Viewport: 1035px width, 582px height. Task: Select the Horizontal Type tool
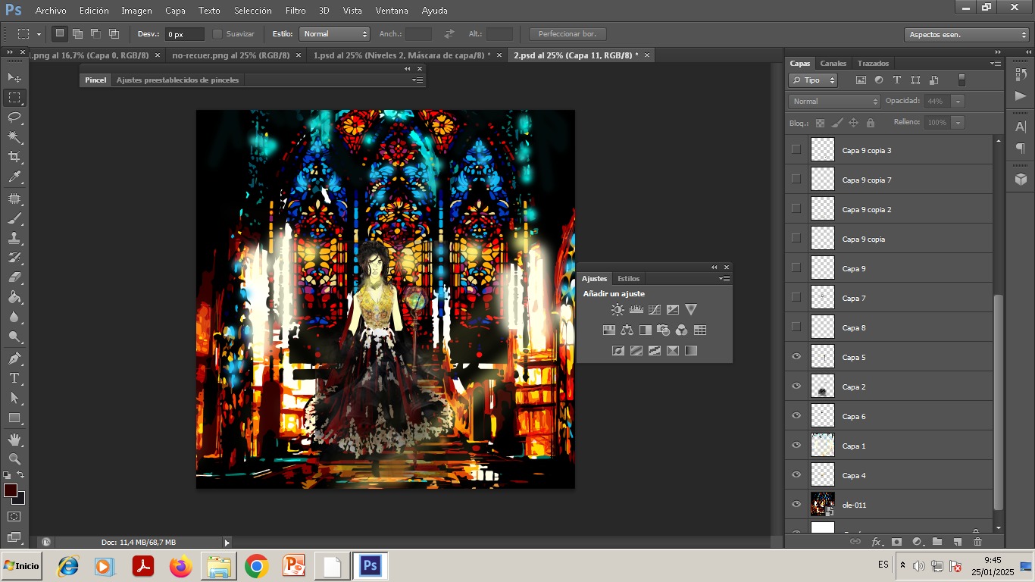tap(14, 378)
